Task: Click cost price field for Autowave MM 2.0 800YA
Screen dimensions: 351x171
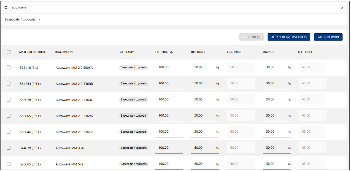Action: 241,67
